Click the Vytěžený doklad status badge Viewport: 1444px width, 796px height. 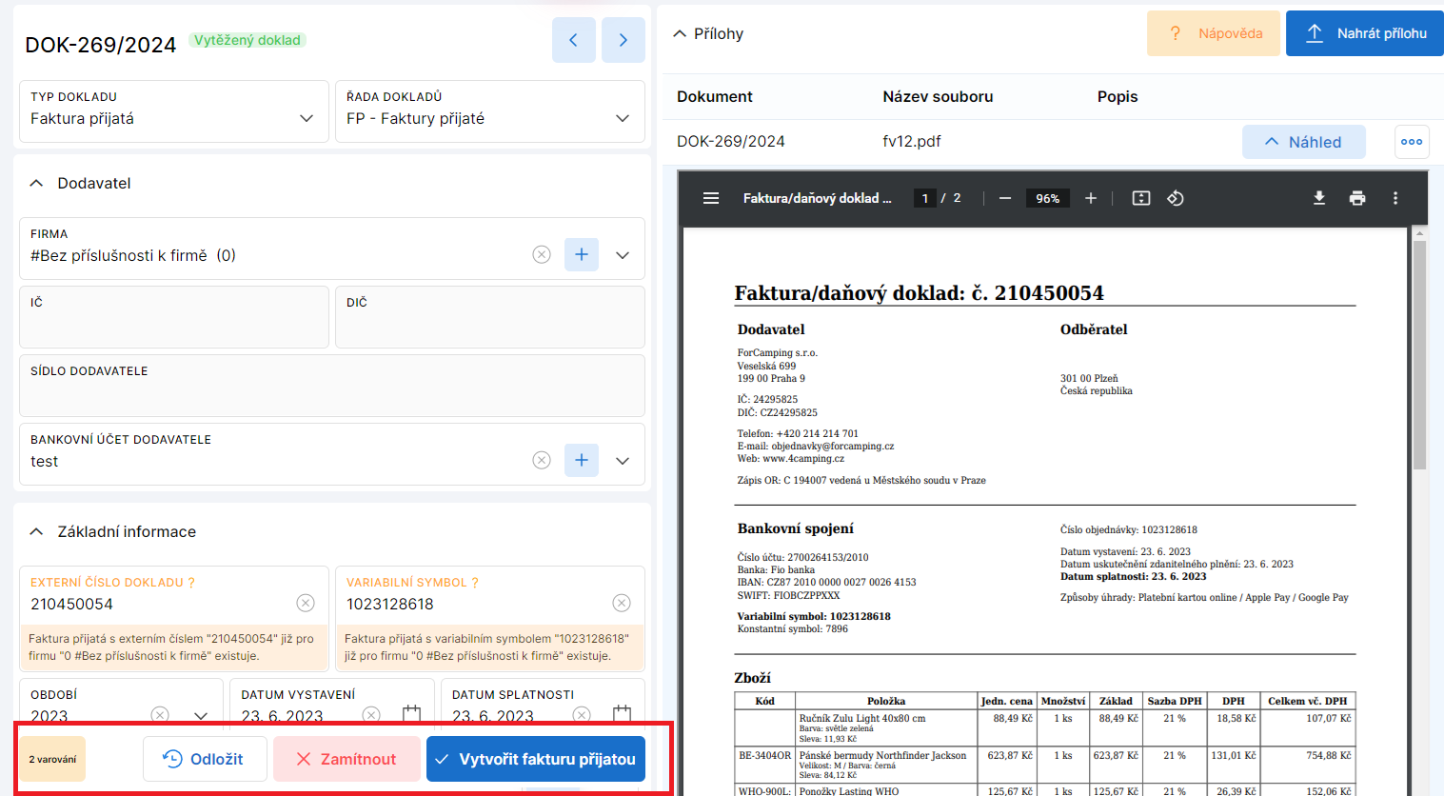[x=247, y=40]
